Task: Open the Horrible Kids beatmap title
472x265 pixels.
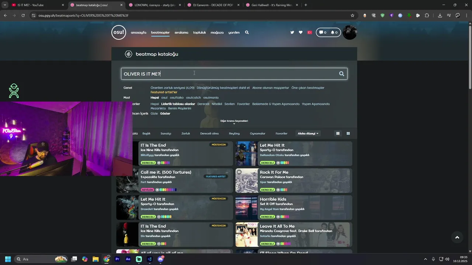Action: tap(273, 199)
